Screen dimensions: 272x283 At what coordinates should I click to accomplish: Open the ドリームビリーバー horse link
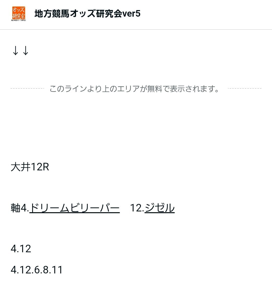point(75,208)
